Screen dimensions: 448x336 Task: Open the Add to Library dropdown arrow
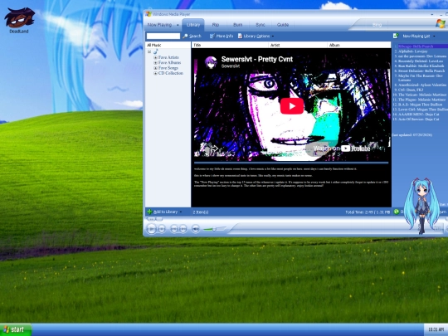click(x=181, y=212)
